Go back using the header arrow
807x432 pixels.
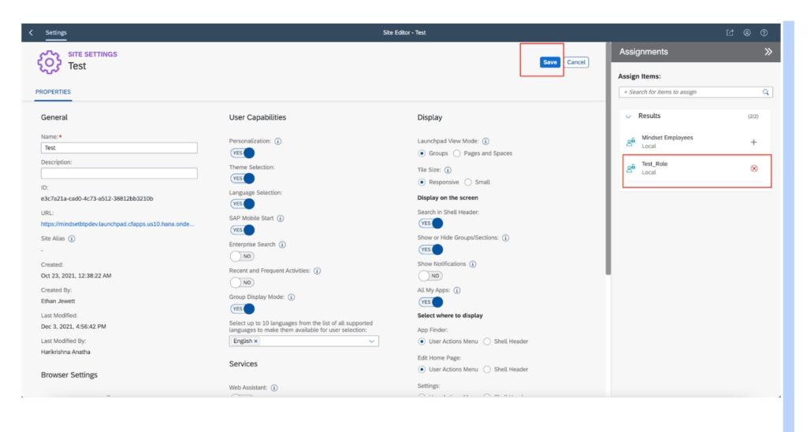tap(31, 32)
